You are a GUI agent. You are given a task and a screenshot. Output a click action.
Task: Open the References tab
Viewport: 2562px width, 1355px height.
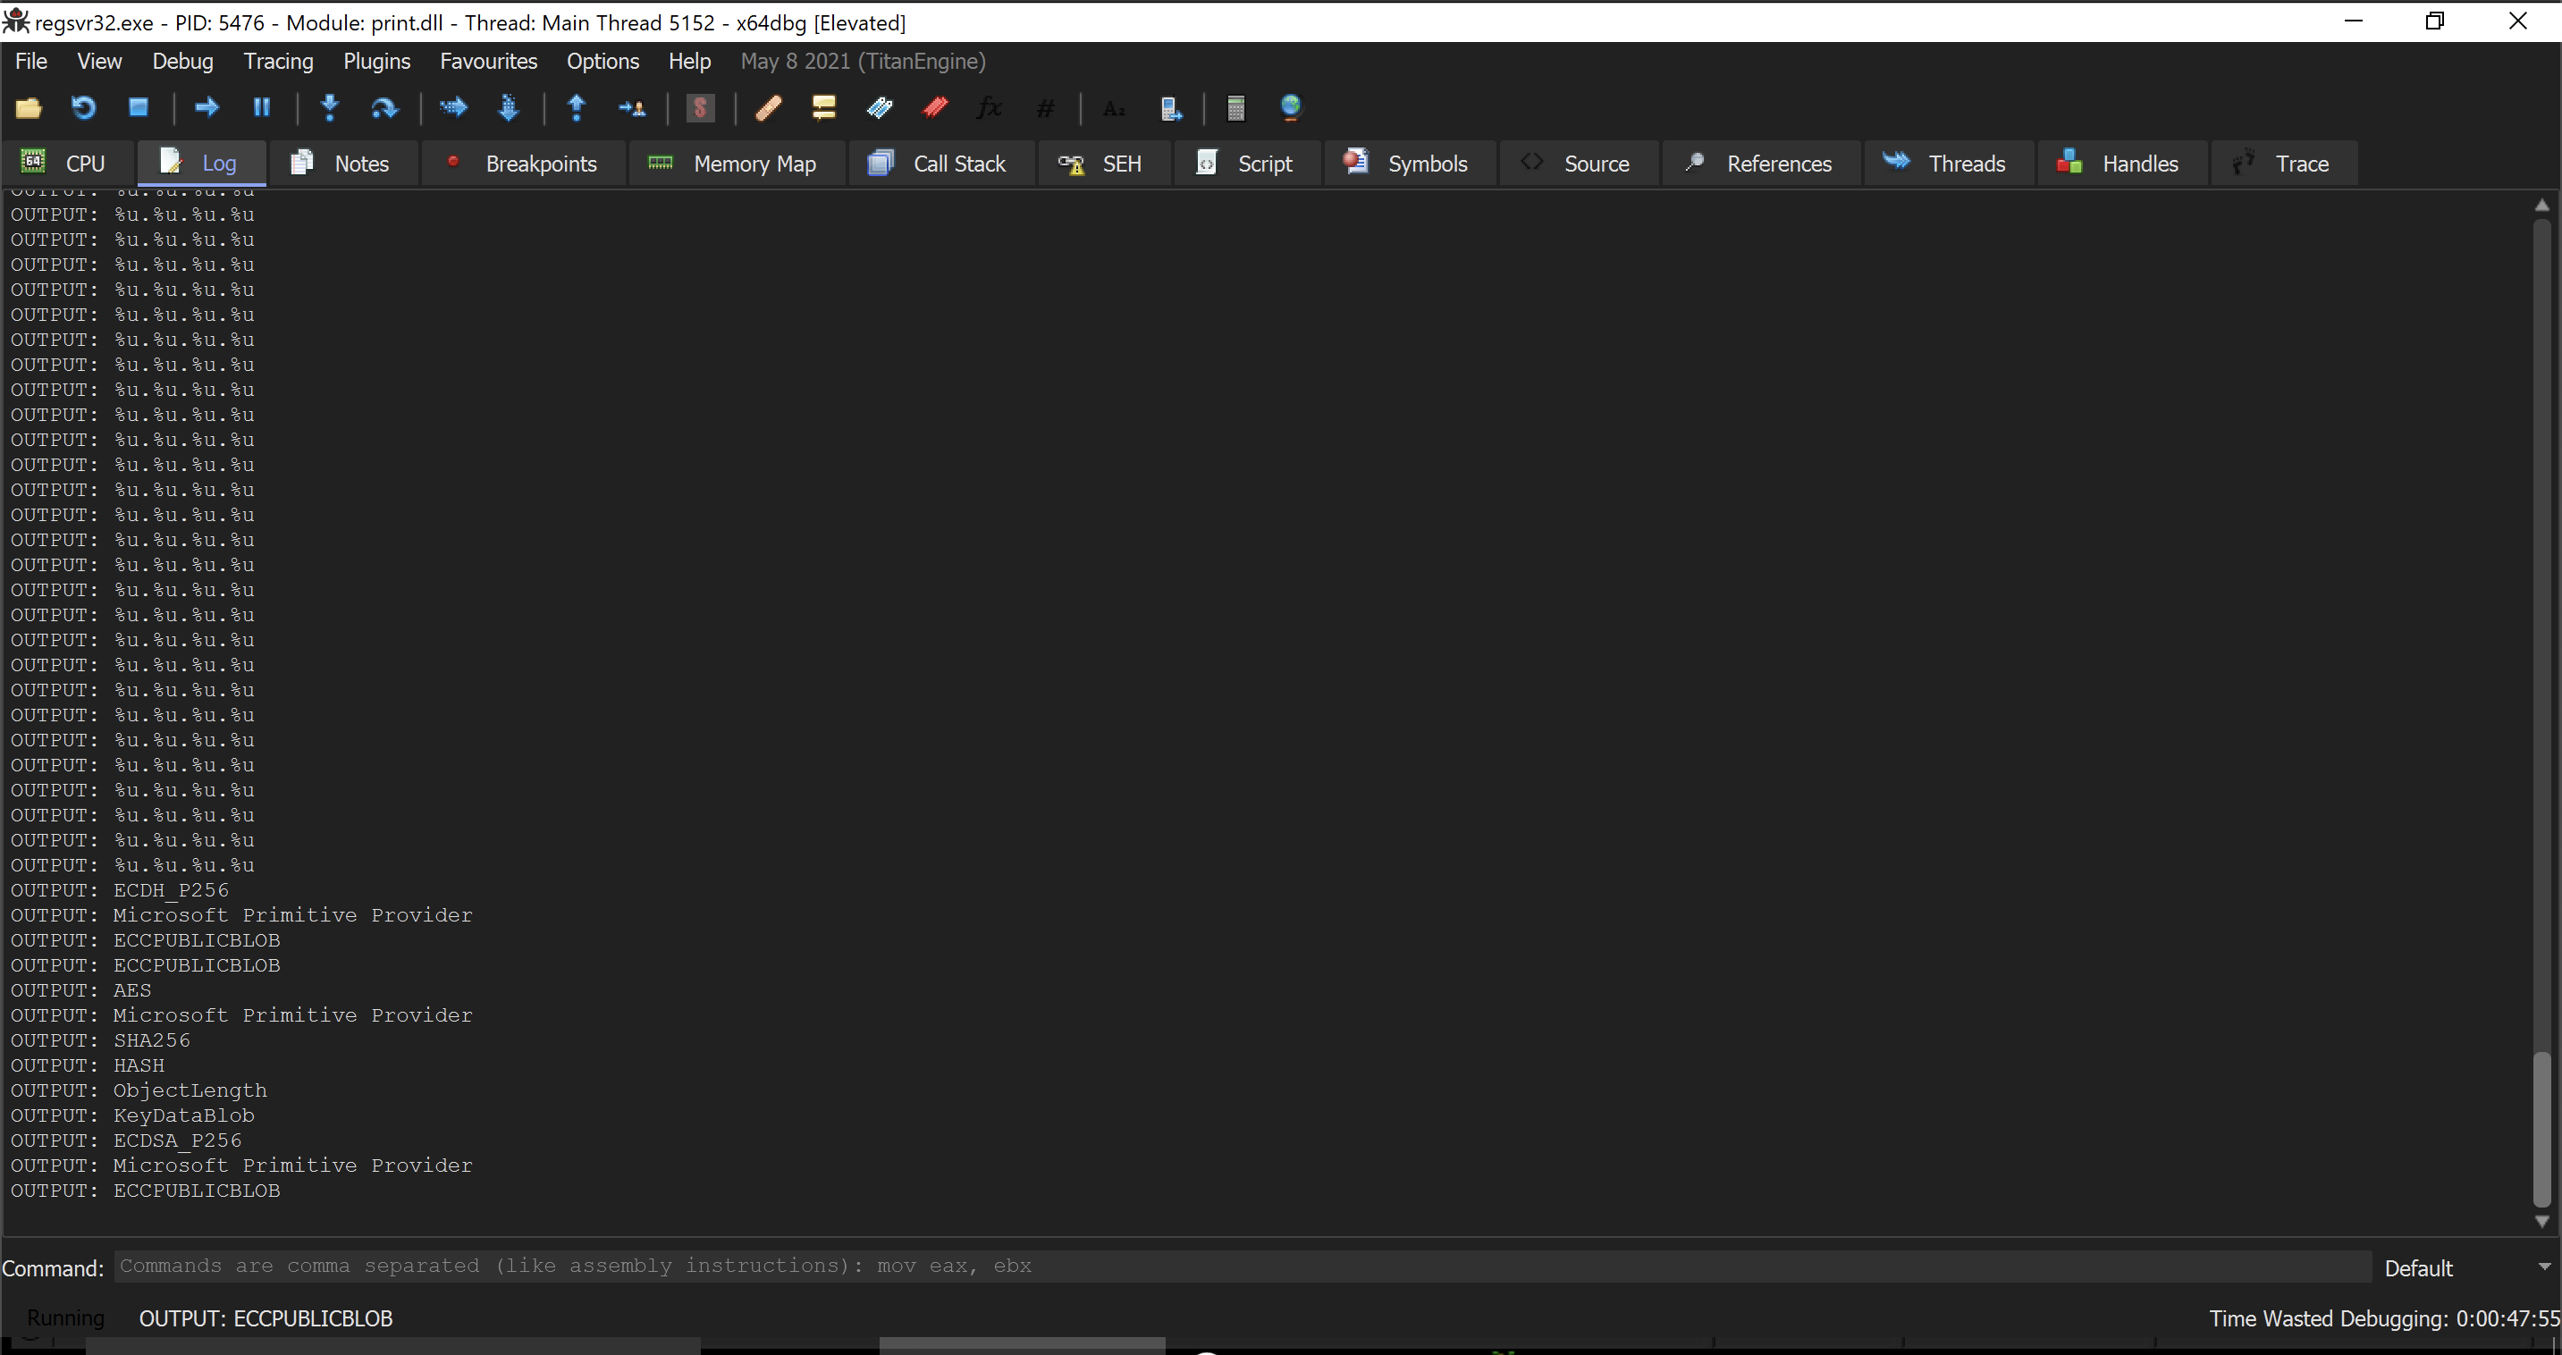coord(1761,164)
